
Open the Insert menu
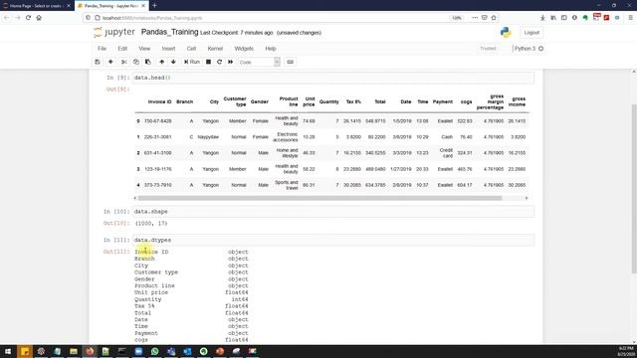168,49
